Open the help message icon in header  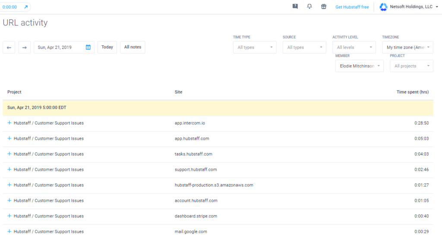tap(295, 6)
